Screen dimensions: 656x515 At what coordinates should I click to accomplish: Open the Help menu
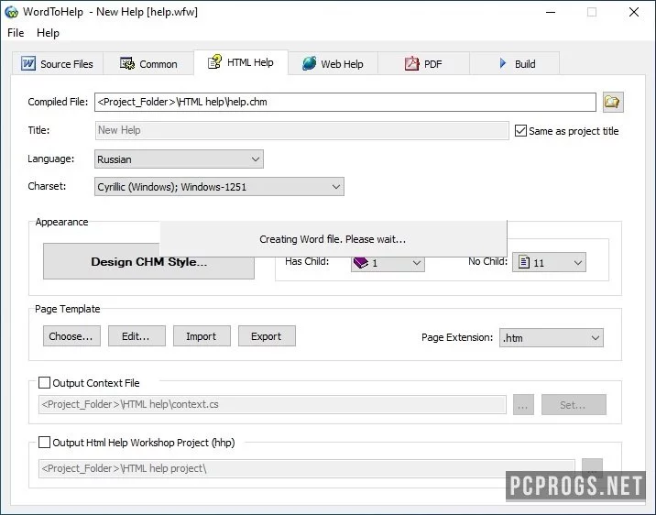coord(49,33)
